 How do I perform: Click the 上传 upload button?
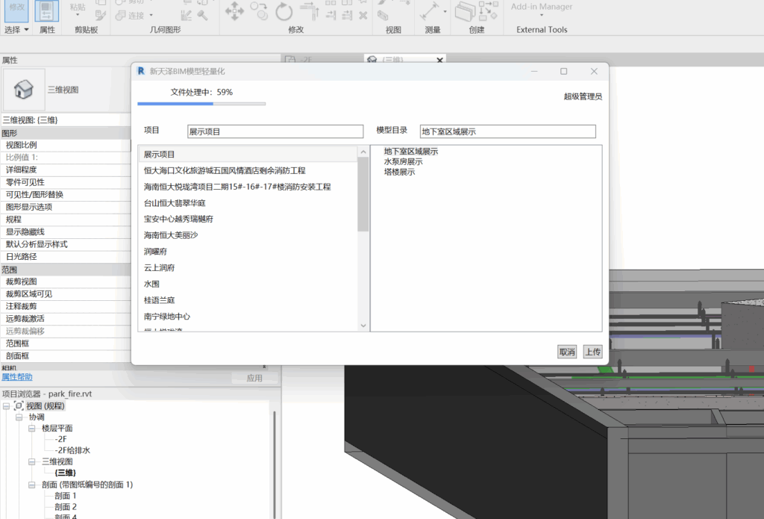pyautogui.click(x=592, y=352)
